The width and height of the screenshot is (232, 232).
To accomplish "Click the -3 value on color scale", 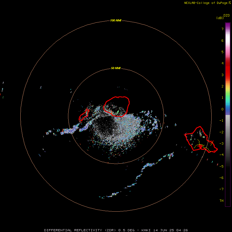I will pos(221,144).
